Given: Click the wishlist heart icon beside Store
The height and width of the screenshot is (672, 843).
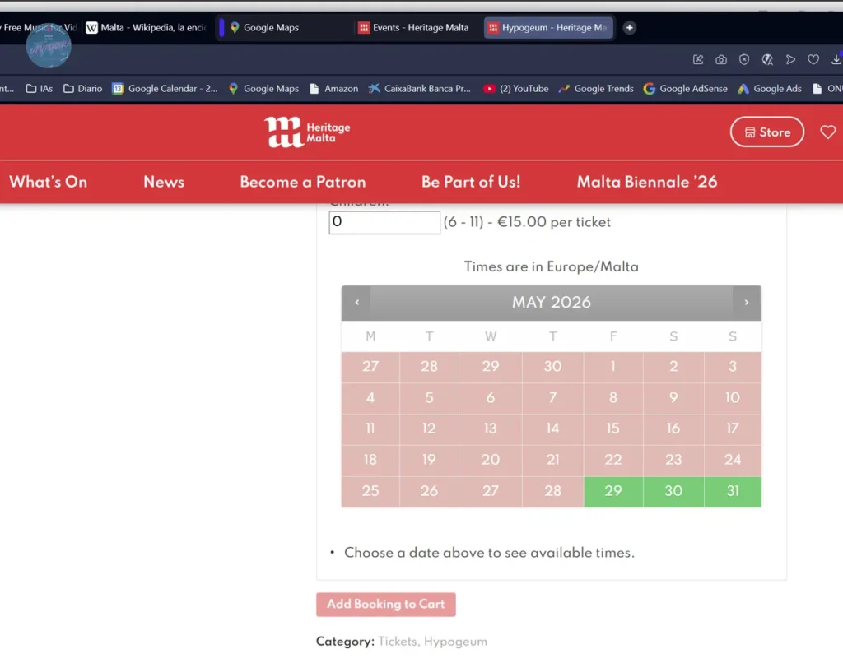Looking at the screenshot, I should coord(828,132).
